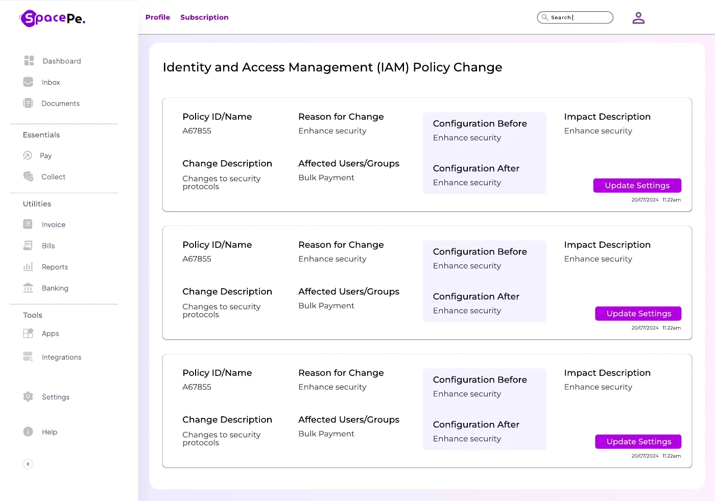Click the Integrations icon
Image resolution: width=715 pixels, height=501 pixels.
[28, 357]
